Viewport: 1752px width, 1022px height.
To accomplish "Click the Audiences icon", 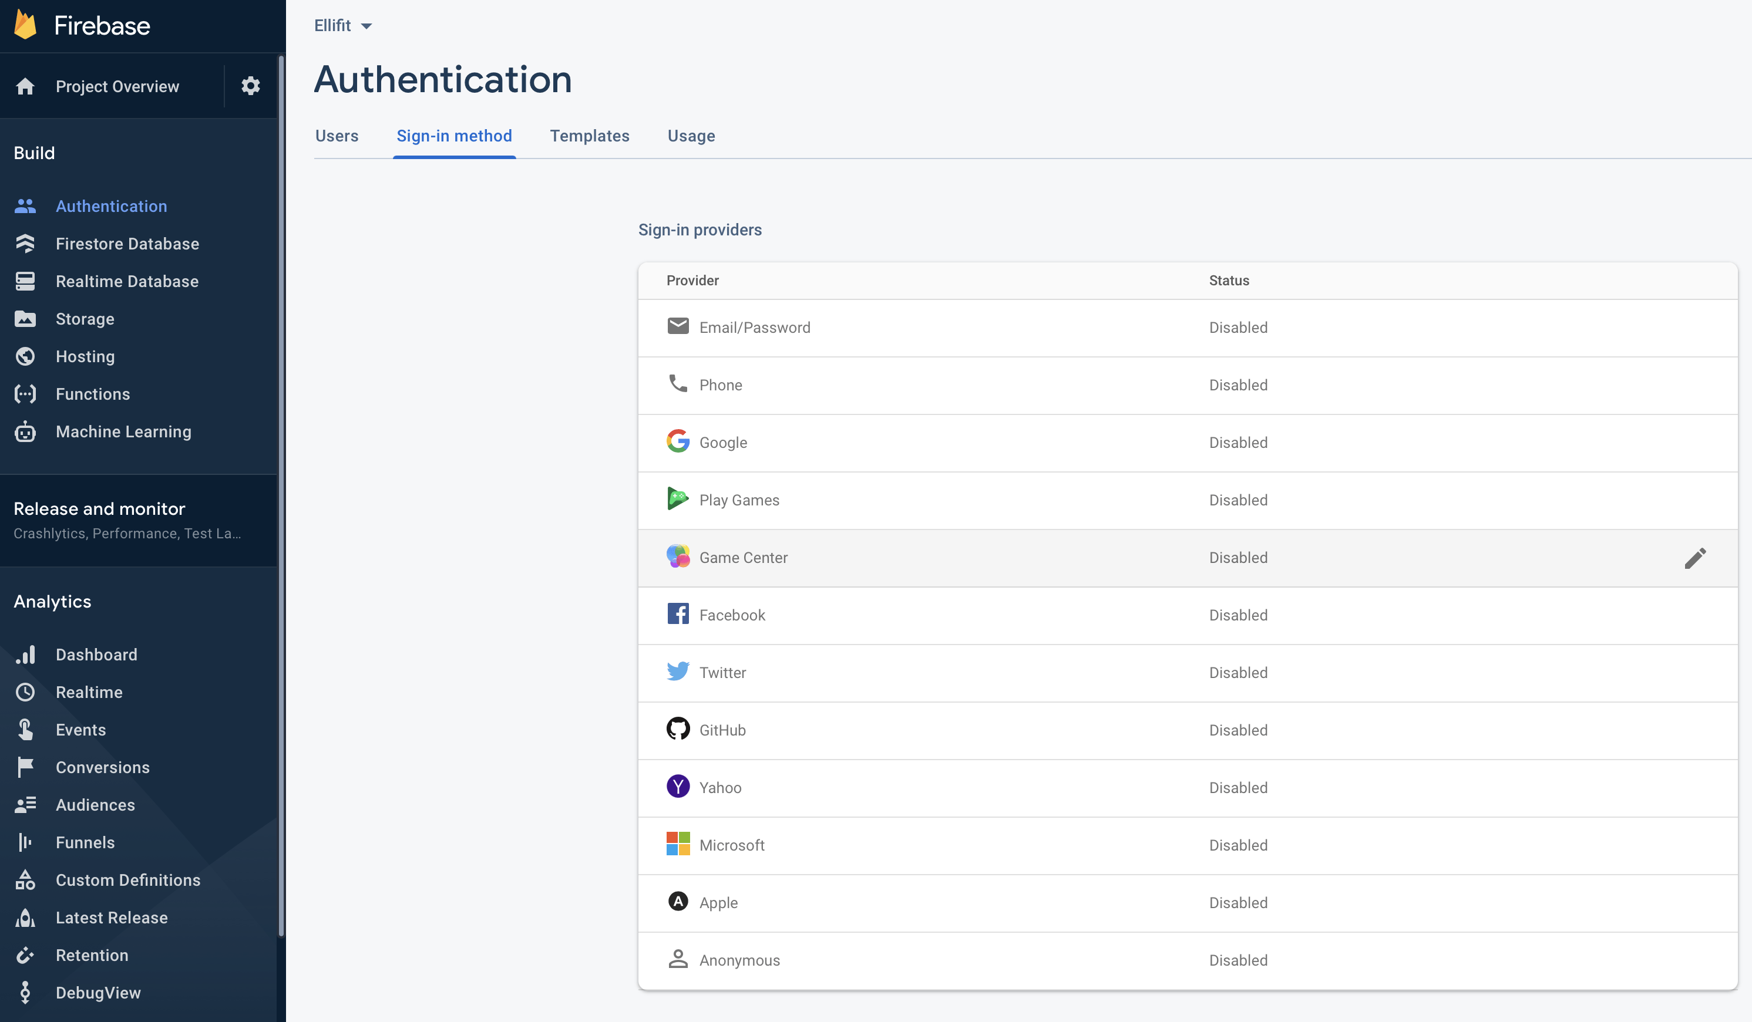I will click(x=25, y=805).
